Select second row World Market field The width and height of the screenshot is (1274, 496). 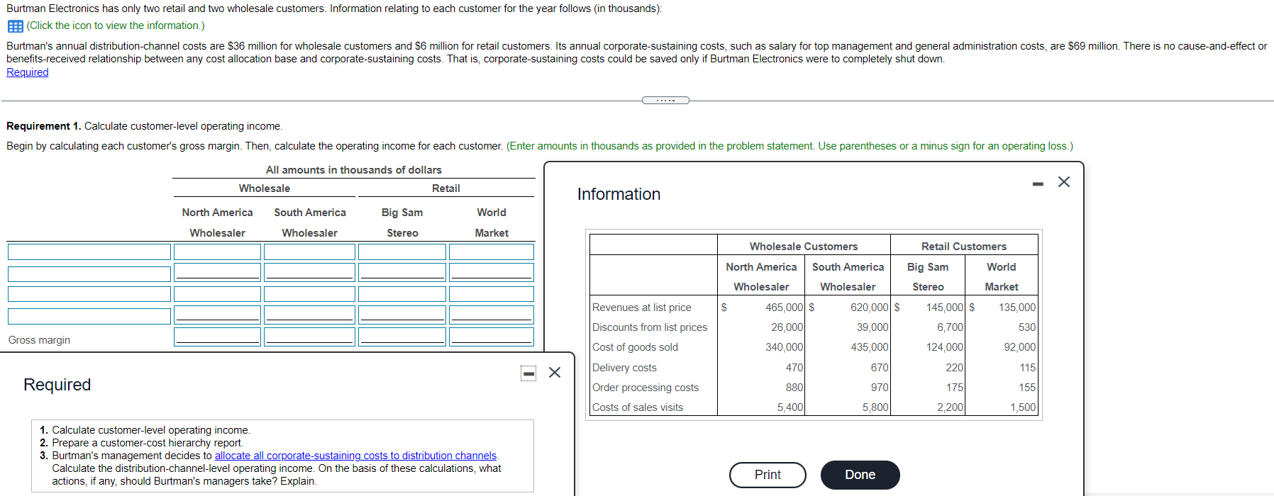(x=492, y=271)
